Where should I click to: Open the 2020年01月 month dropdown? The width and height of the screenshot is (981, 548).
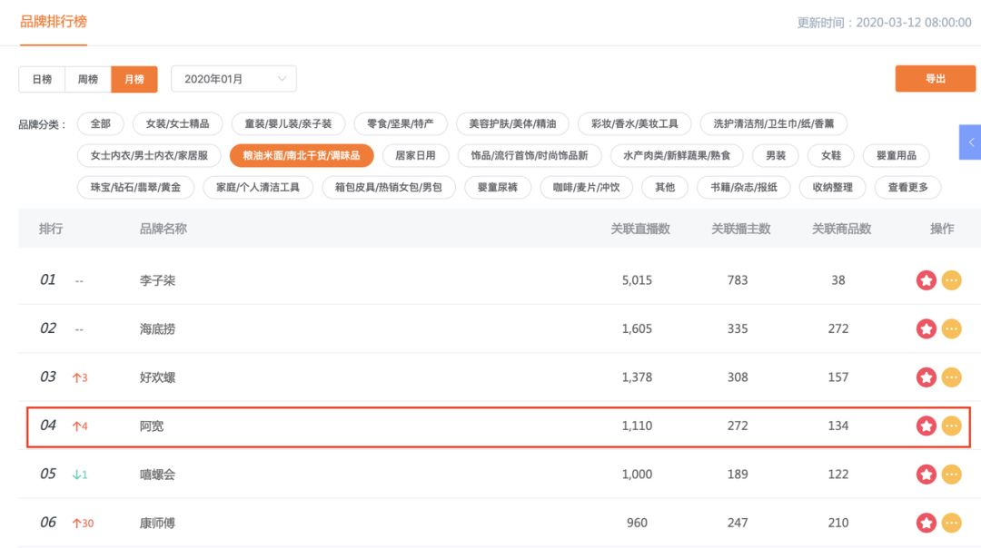(x=233, y=79)
